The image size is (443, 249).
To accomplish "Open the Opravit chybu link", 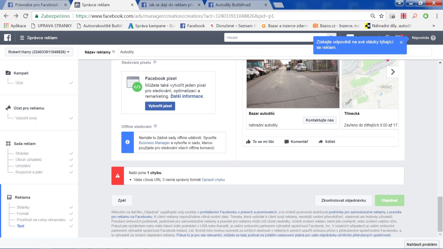I will coord(213,180).
